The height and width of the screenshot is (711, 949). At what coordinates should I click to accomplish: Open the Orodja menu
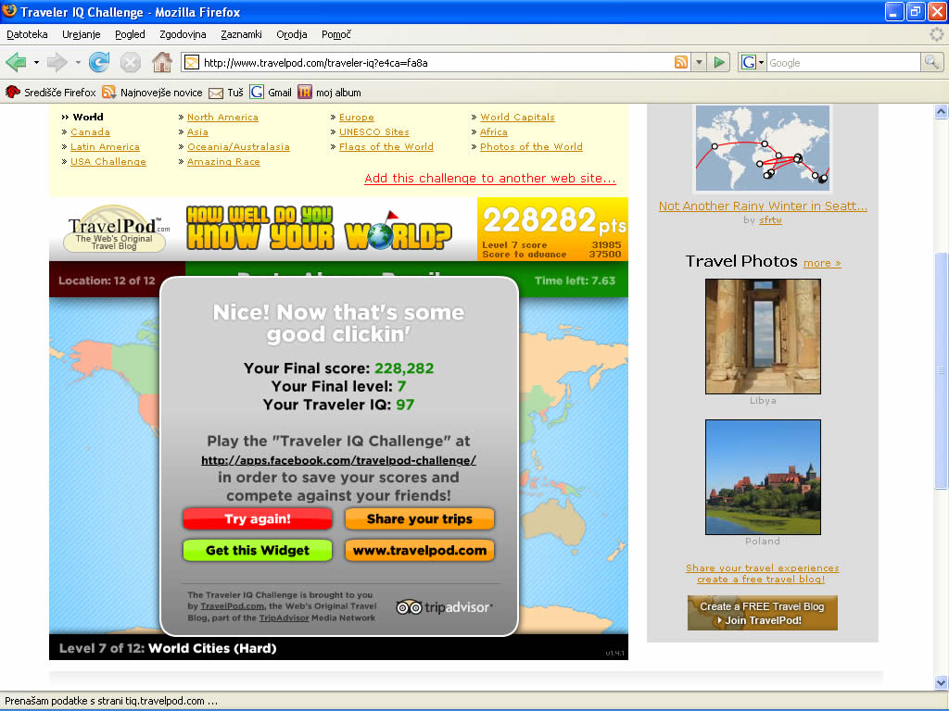tap(292, 34)
